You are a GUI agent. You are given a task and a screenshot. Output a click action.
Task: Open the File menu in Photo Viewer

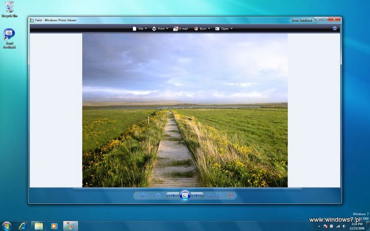[x=140, y=28]
